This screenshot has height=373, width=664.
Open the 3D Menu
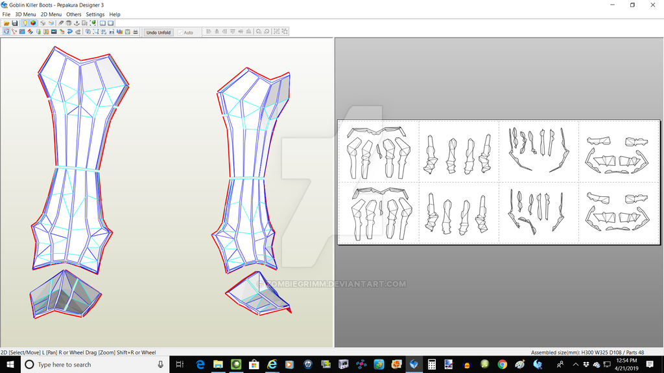coord(25,14)
